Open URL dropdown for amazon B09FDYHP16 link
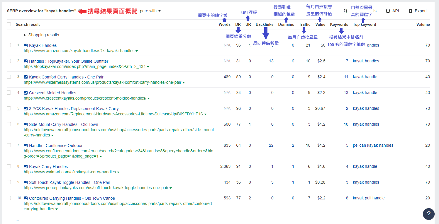 (205, 114)
